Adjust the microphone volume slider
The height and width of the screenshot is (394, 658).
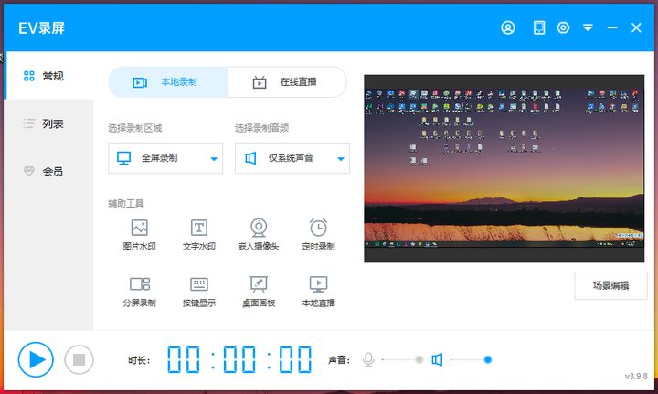point(403,359)
